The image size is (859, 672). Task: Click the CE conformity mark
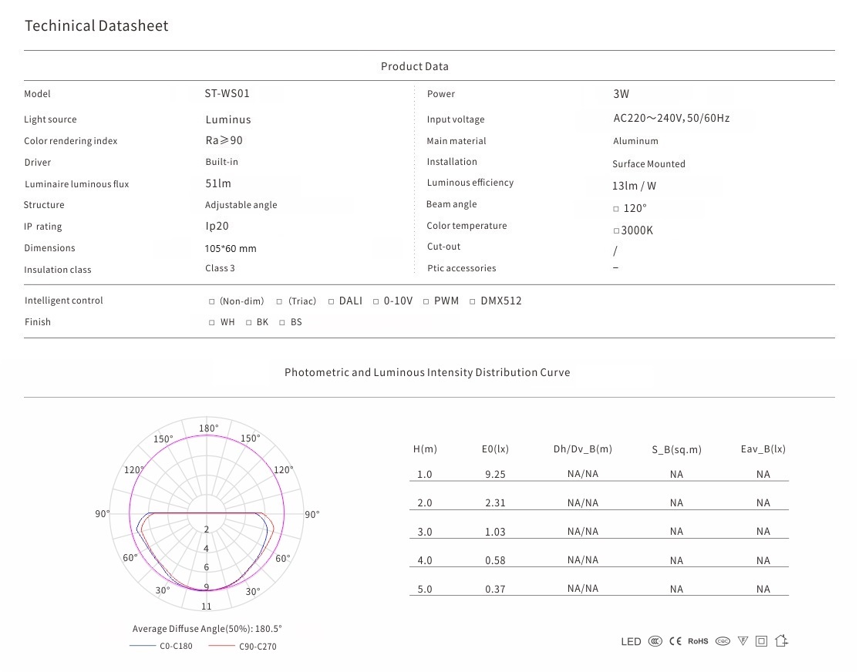coord(675,641)
